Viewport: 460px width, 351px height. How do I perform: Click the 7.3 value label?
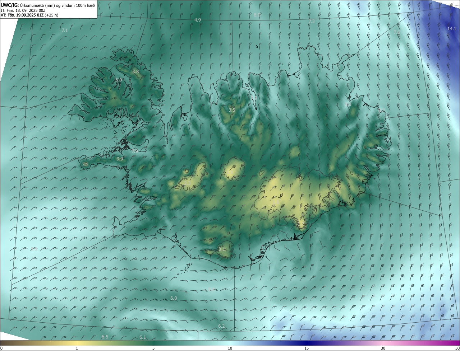point(312,22)
